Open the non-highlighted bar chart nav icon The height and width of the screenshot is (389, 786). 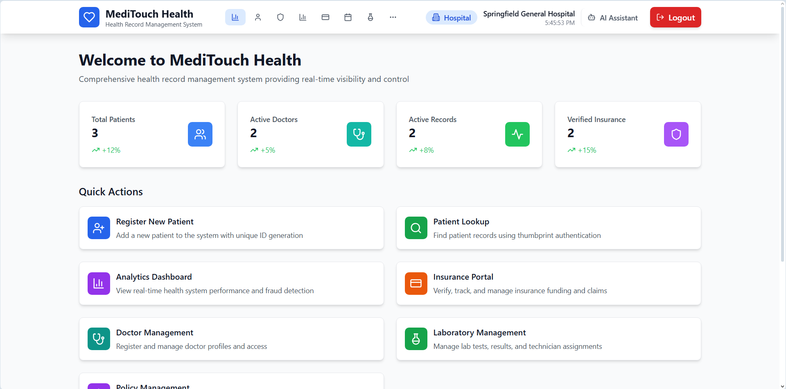[303, 17]
